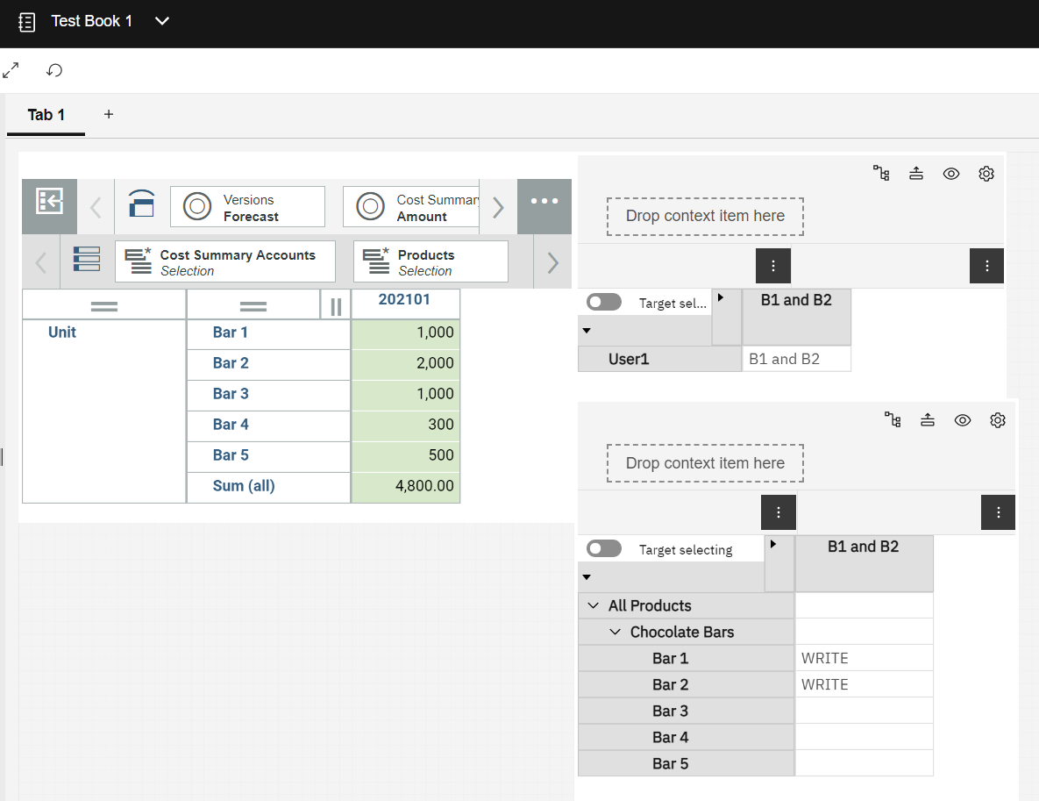Click the Products Selection row tile

tap(431, 262)
